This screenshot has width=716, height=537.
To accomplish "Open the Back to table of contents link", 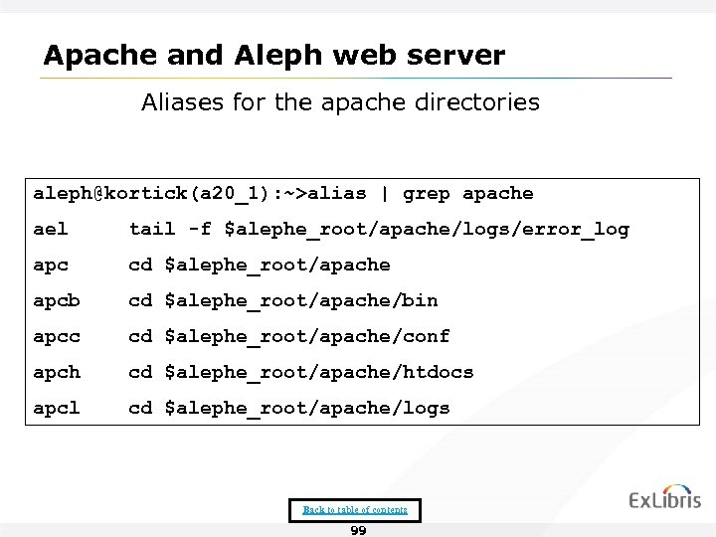I will pyautogui.click(x=355, y=510).
